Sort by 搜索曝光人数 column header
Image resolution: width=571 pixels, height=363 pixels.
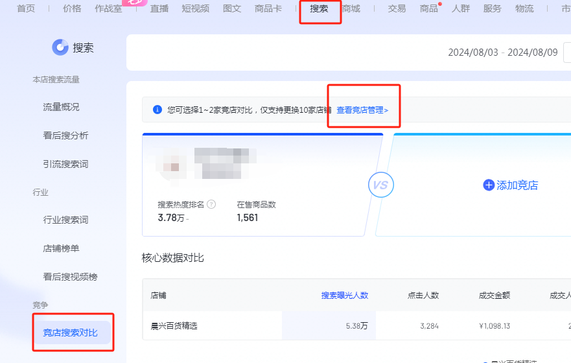point(345,296)
